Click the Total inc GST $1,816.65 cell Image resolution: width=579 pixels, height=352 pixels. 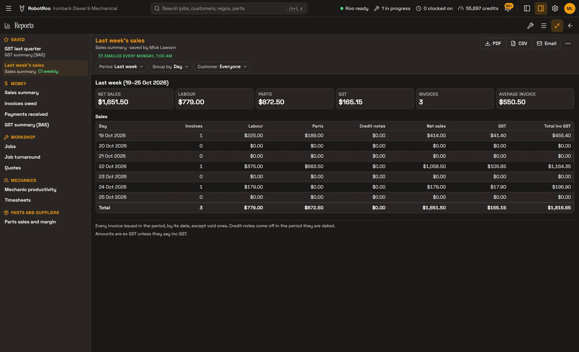click(x=559, y=208)
